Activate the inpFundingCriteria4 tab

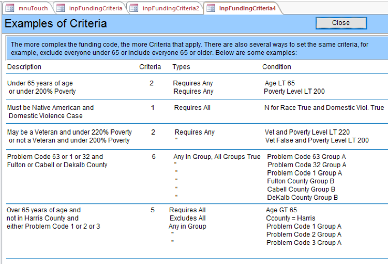point(247,8)
